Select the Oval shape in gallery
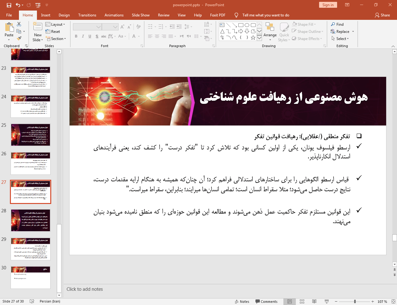397x305 pixels. [247, 25]
